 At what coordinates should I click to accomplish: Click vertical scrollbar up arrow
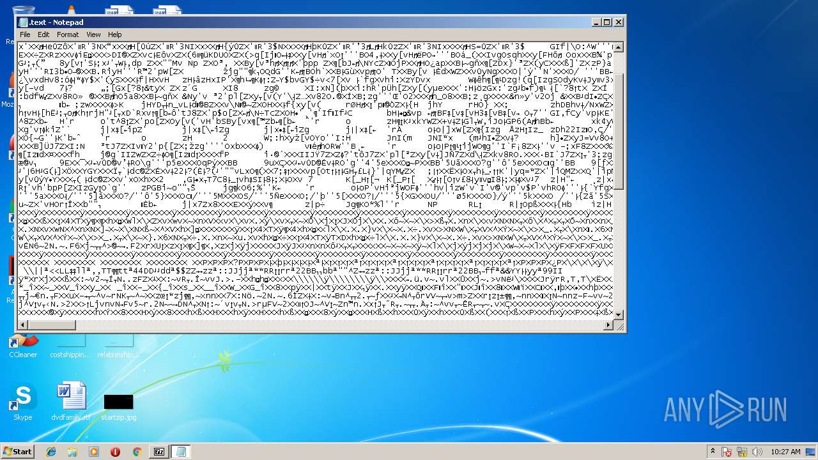[619, 47]
